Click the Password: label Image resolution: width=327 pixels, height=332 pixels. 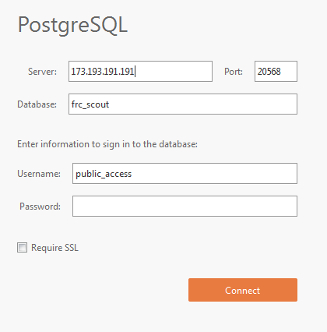click(x=40, y=207)
